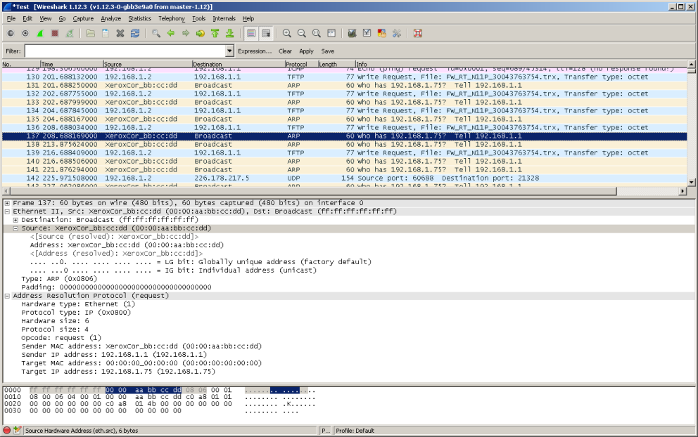The height and width of the screenshot is (437, 698).
Task: Expand the Frame 137 tree node
Action: point(7,203)
